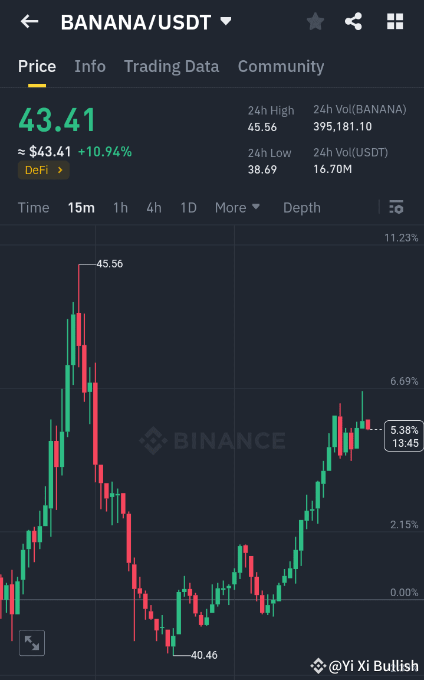Switch chart to 1h interval
This screenshot has width=424, height=680.
(x=120, y=207)
